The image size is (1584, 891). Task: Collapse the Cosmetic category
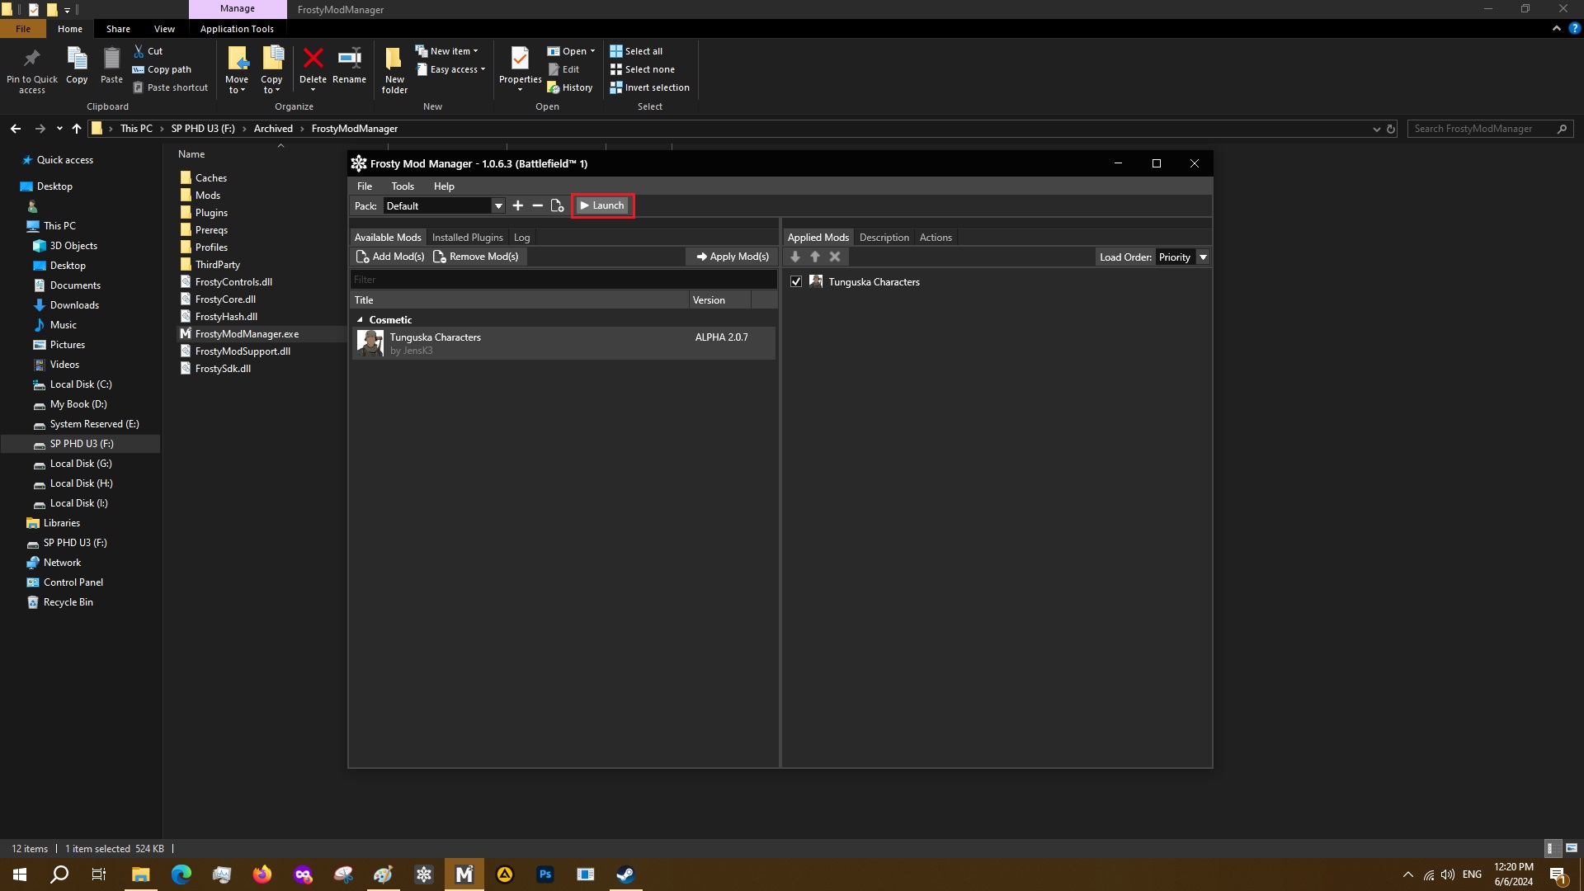360,320
